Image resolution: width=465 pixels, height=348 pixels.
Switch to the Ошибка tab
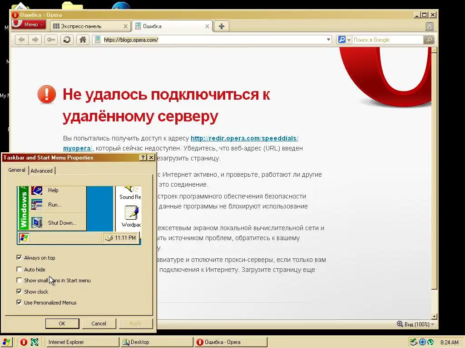coord(172,26)
